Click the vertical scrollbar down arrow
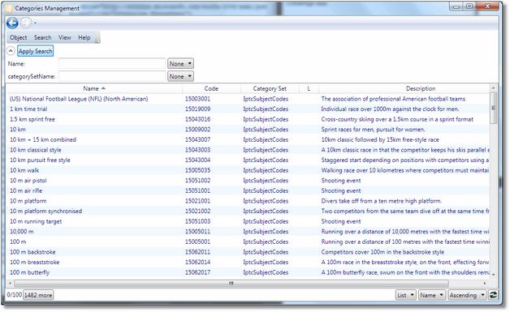 (x=493, y=275)
